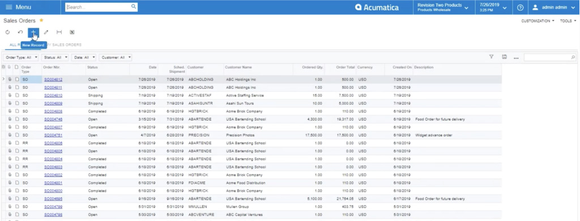Click the note icon for SO004751 row

tap(16, 135)
